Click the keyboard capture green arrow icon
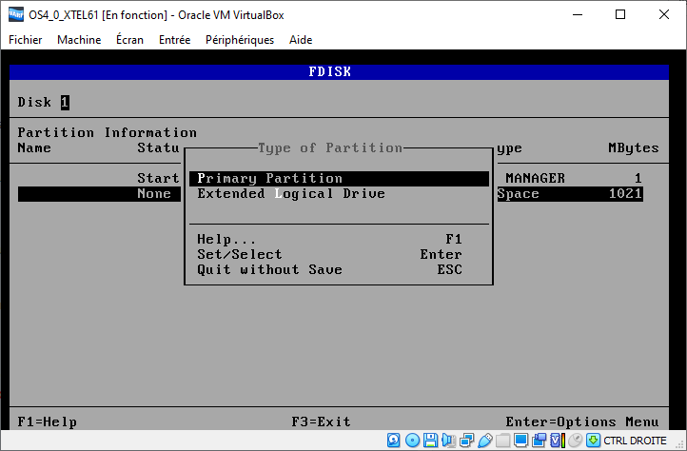Screen dimensions: 687x451 click(593, 441)
